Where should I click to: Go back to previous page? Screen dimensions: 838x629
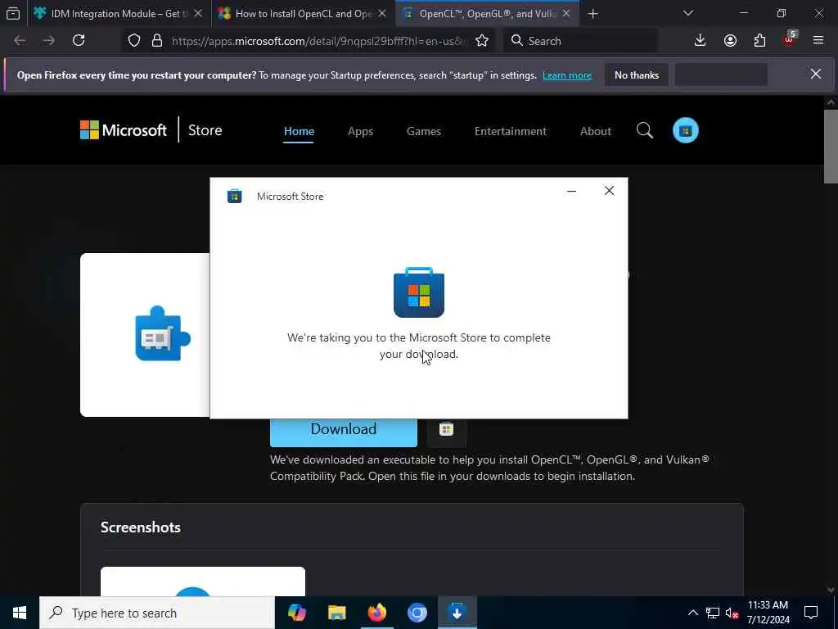coord(20,41)
